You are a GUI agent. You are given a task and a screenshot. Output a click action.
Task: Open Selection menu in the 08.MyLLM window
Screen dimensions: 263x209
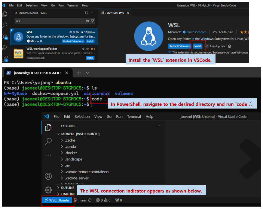32,5
